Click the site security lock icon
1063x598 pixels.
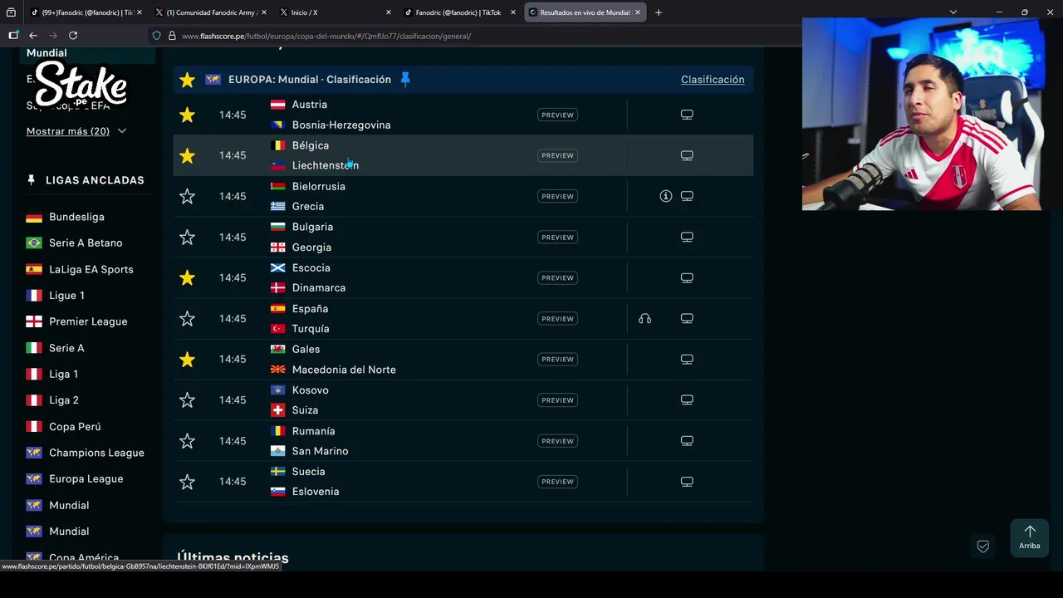click(172, 36)
